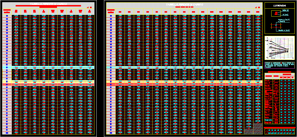Select the title "TABELLA PERDITE DI CARICO" of the nine-column table
Viewport: 297px width, 137px height.
(49, 4)
